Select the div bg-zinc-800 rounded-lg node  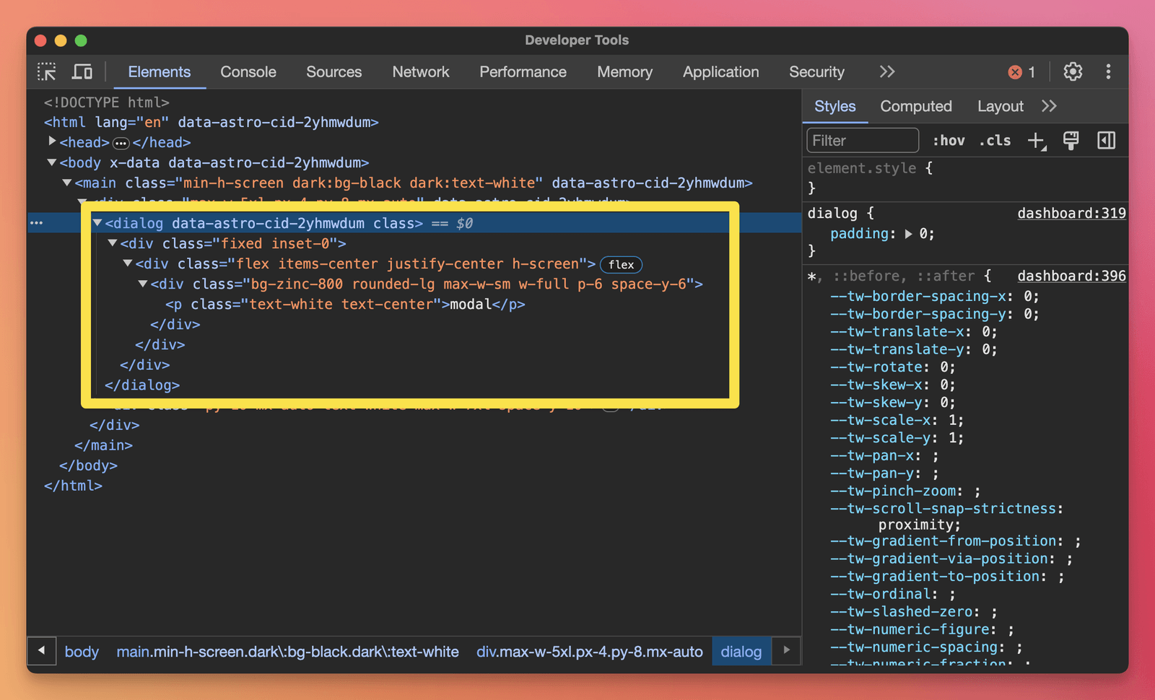point(426,284)
